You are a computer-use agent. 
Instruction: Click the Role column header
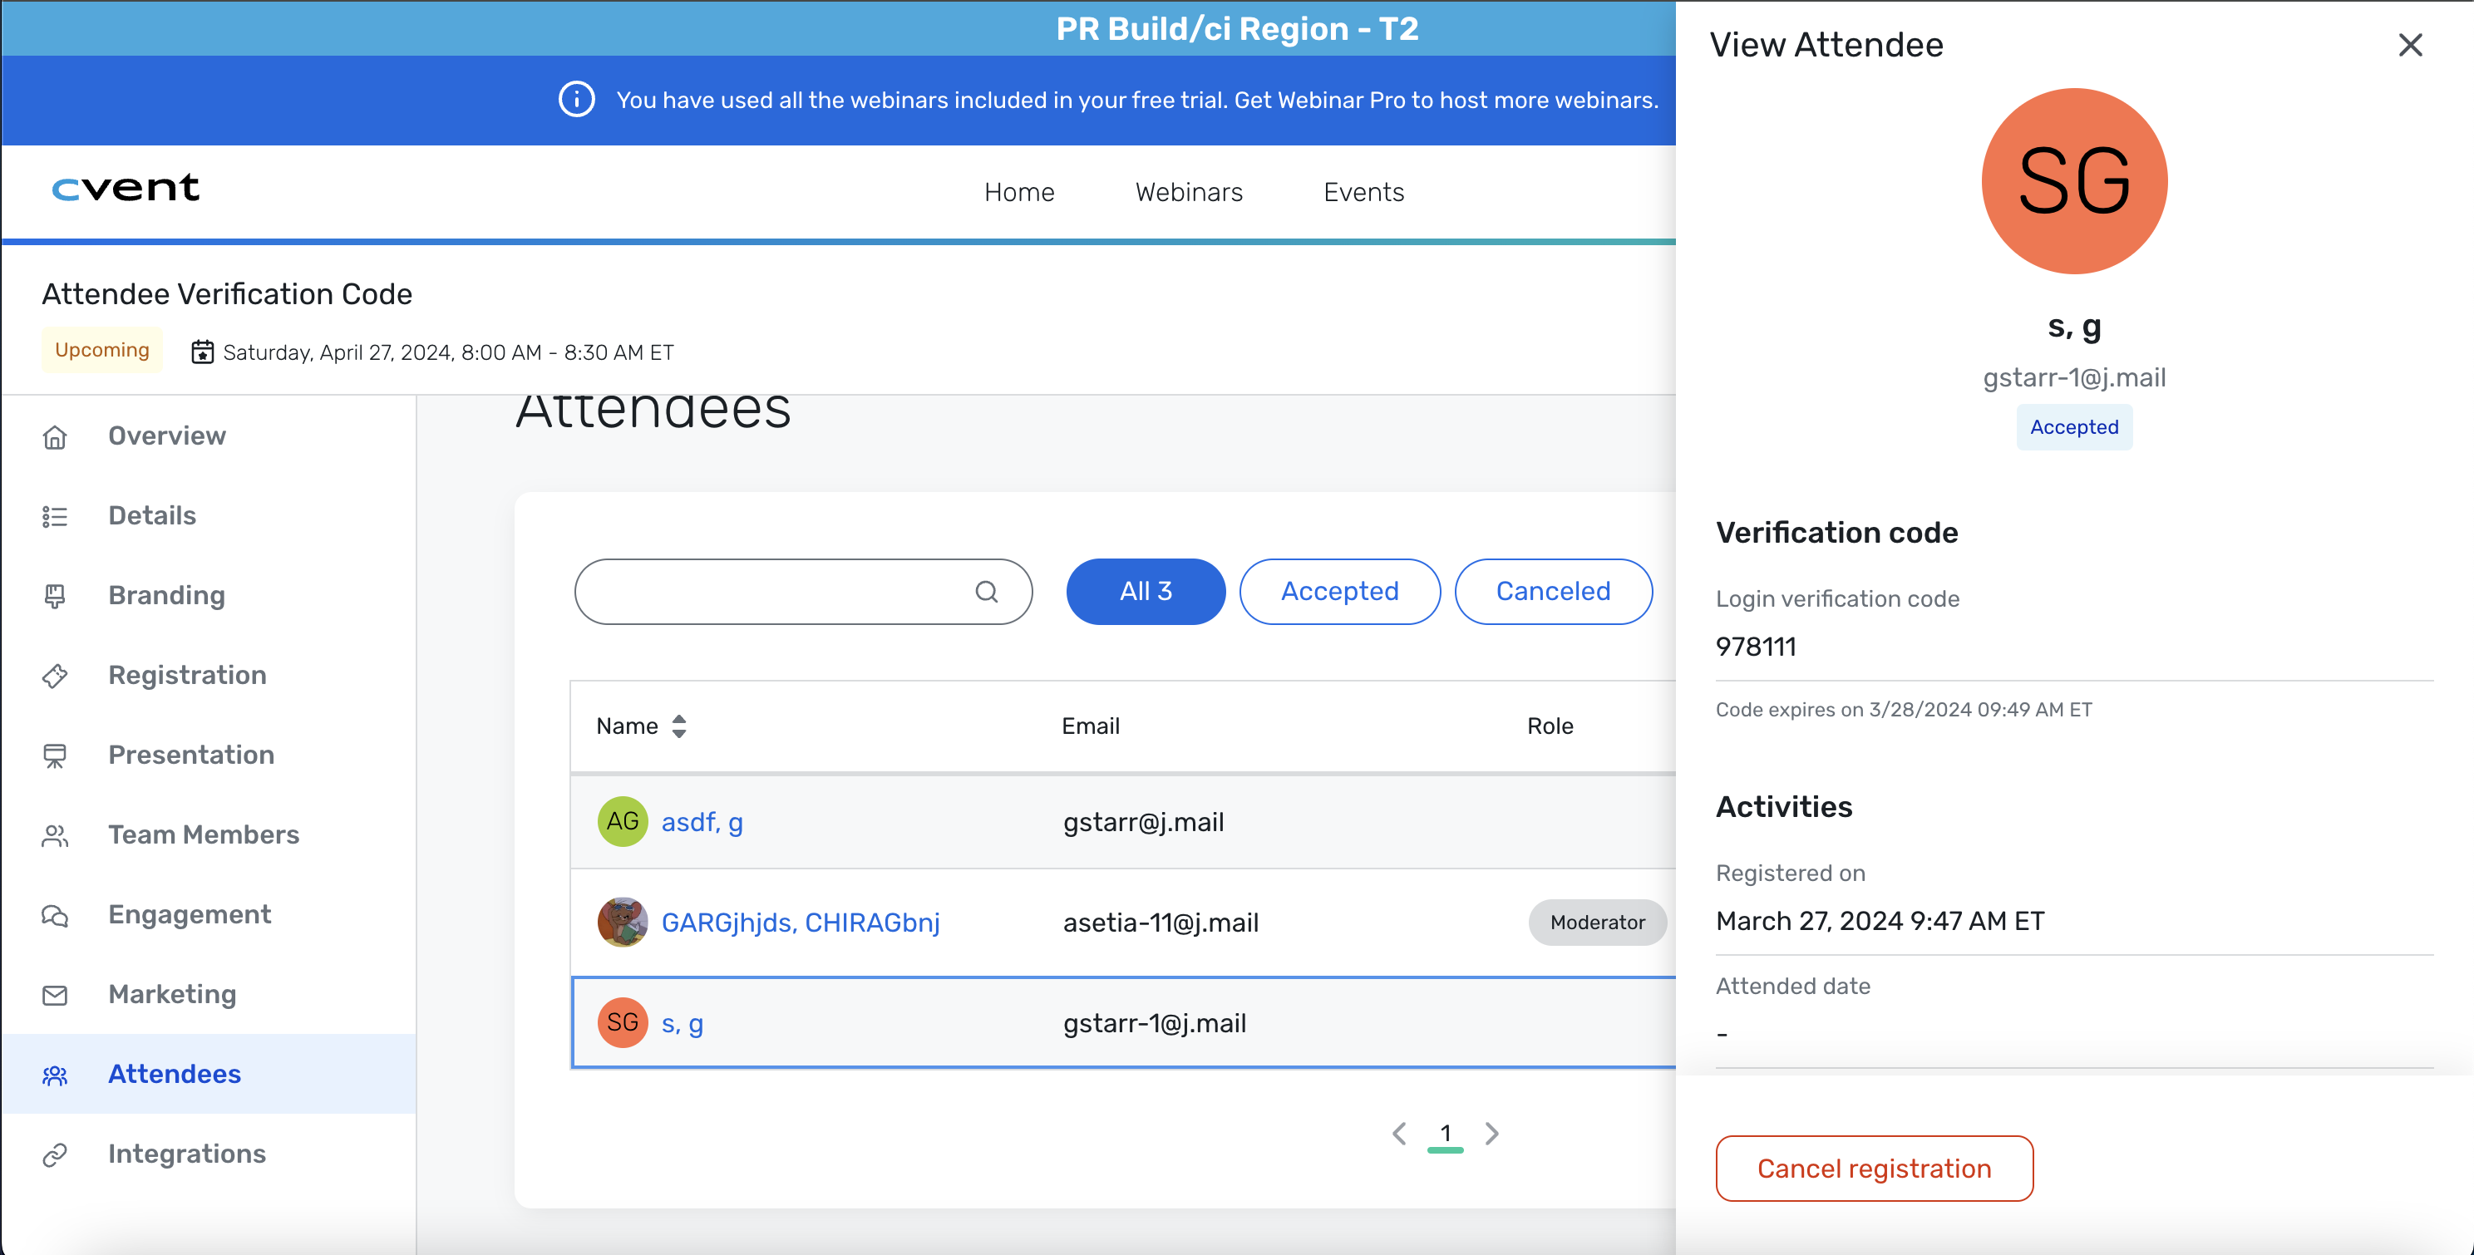pos(1550,726)
